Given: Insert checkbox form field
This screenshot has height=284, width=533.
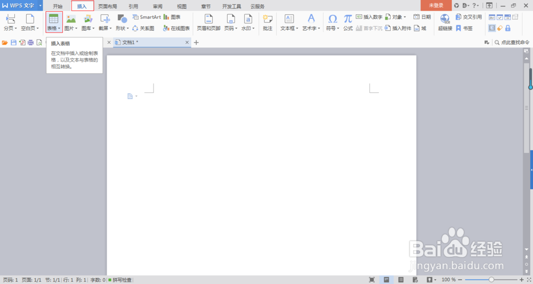Looking at the screenshot, I should coord(500,17).
